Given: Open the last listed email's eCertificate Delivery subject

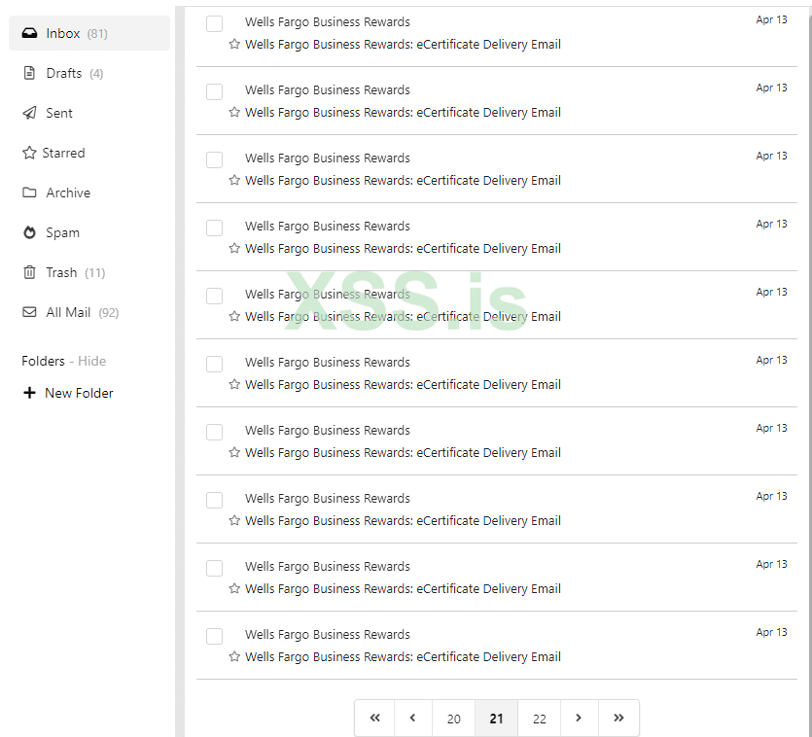Looking at the screenshot, I should 403,656.
